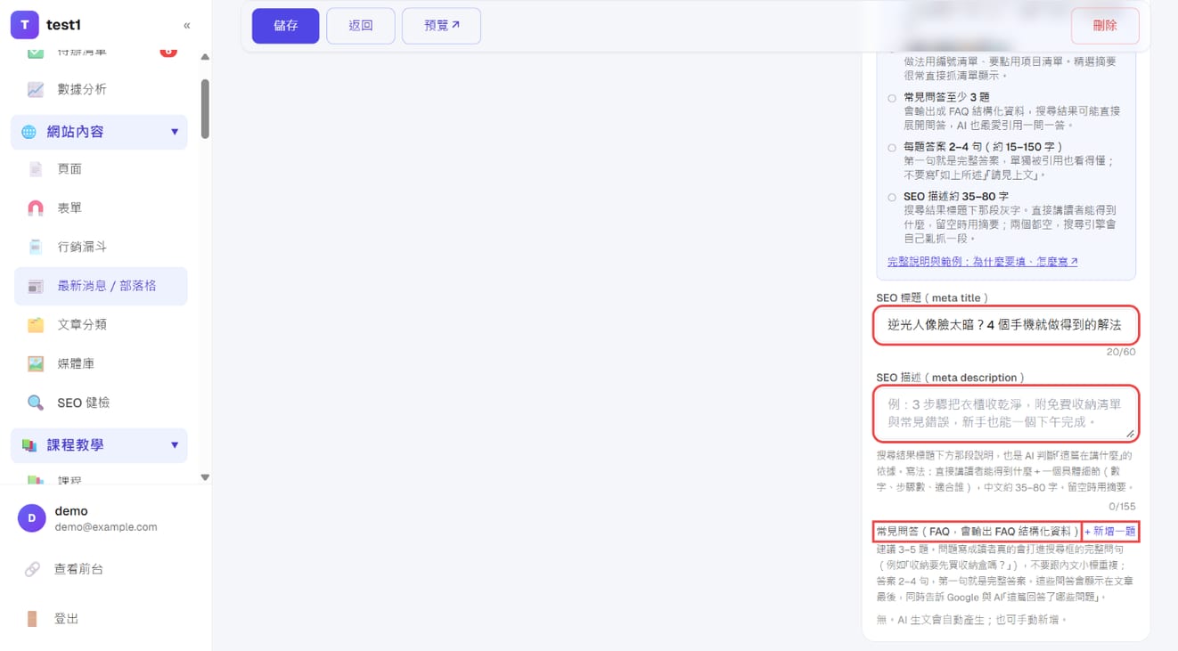This screenshot has height=651, width=1178.
Task: Open 預覽 preview in new tab
Action: [442, 26]
